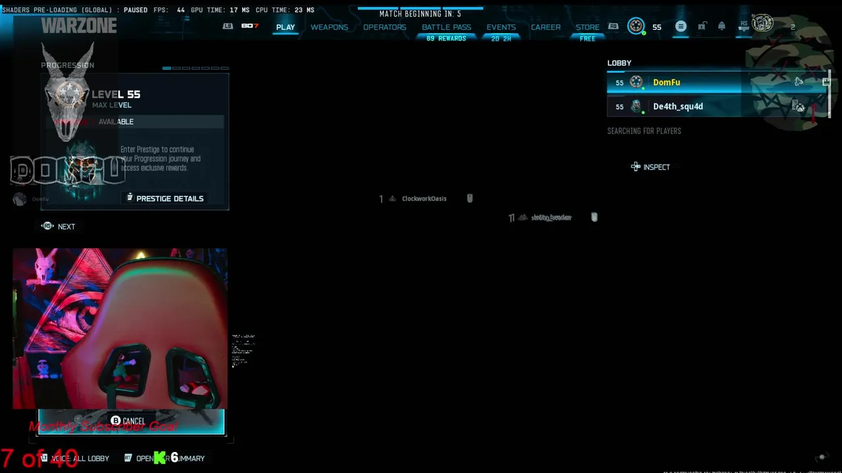Open the hamburger menu icon
842x473 pixels.
(x=681, y=26)
